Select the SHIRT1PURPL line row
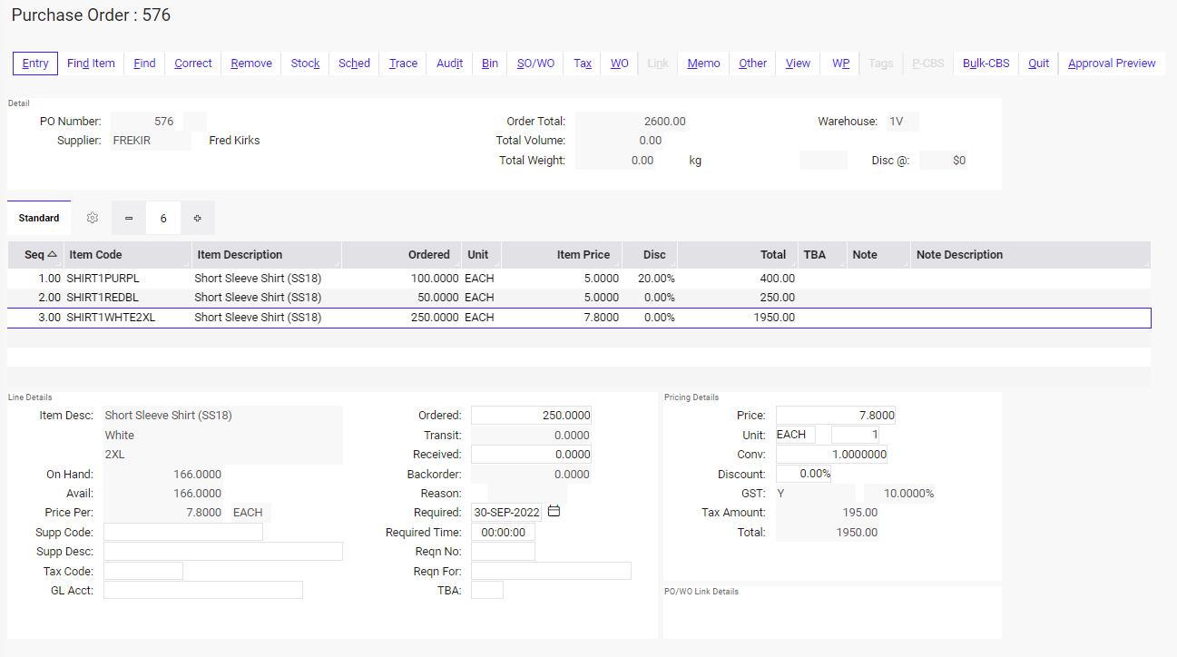The image size is (1177, 657). pos(363,279)
